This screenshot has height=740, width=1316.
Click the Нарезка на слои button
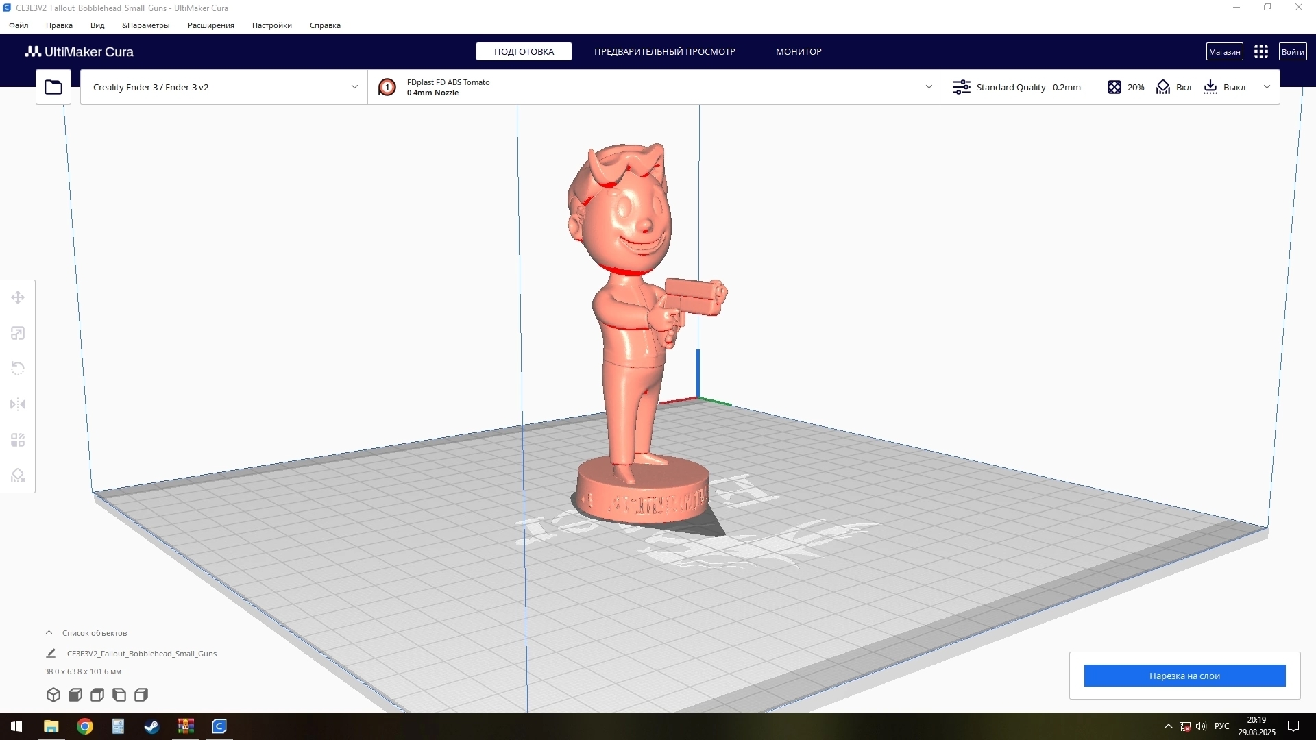tap(1184, 676)
